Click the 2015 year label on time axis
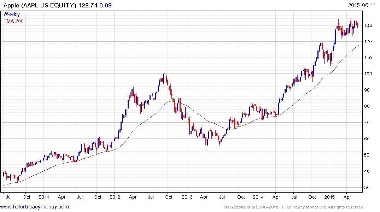This screenshot has width=380, height=212. 329,197
